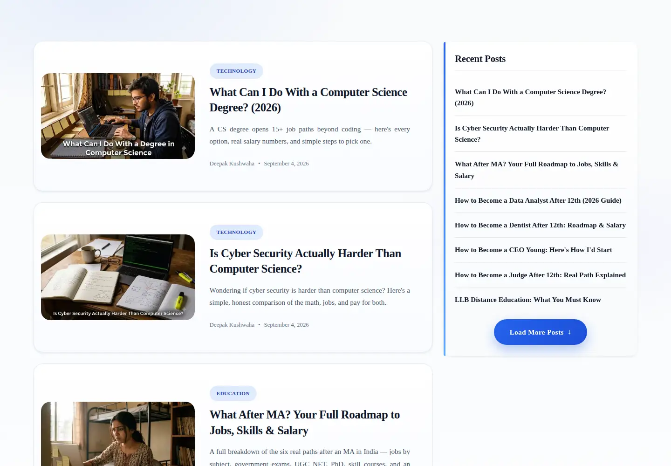671x466 pixels.
Task: Click the Computer Science Degree post thumbnail
Action: pos(118,116)
